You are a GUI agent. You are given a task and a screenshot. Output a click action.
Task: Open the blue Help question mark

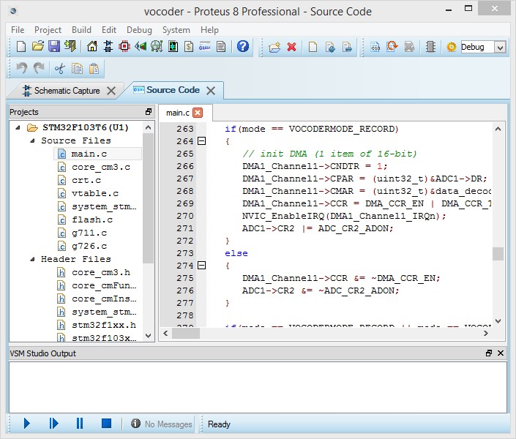click(243, 46)
